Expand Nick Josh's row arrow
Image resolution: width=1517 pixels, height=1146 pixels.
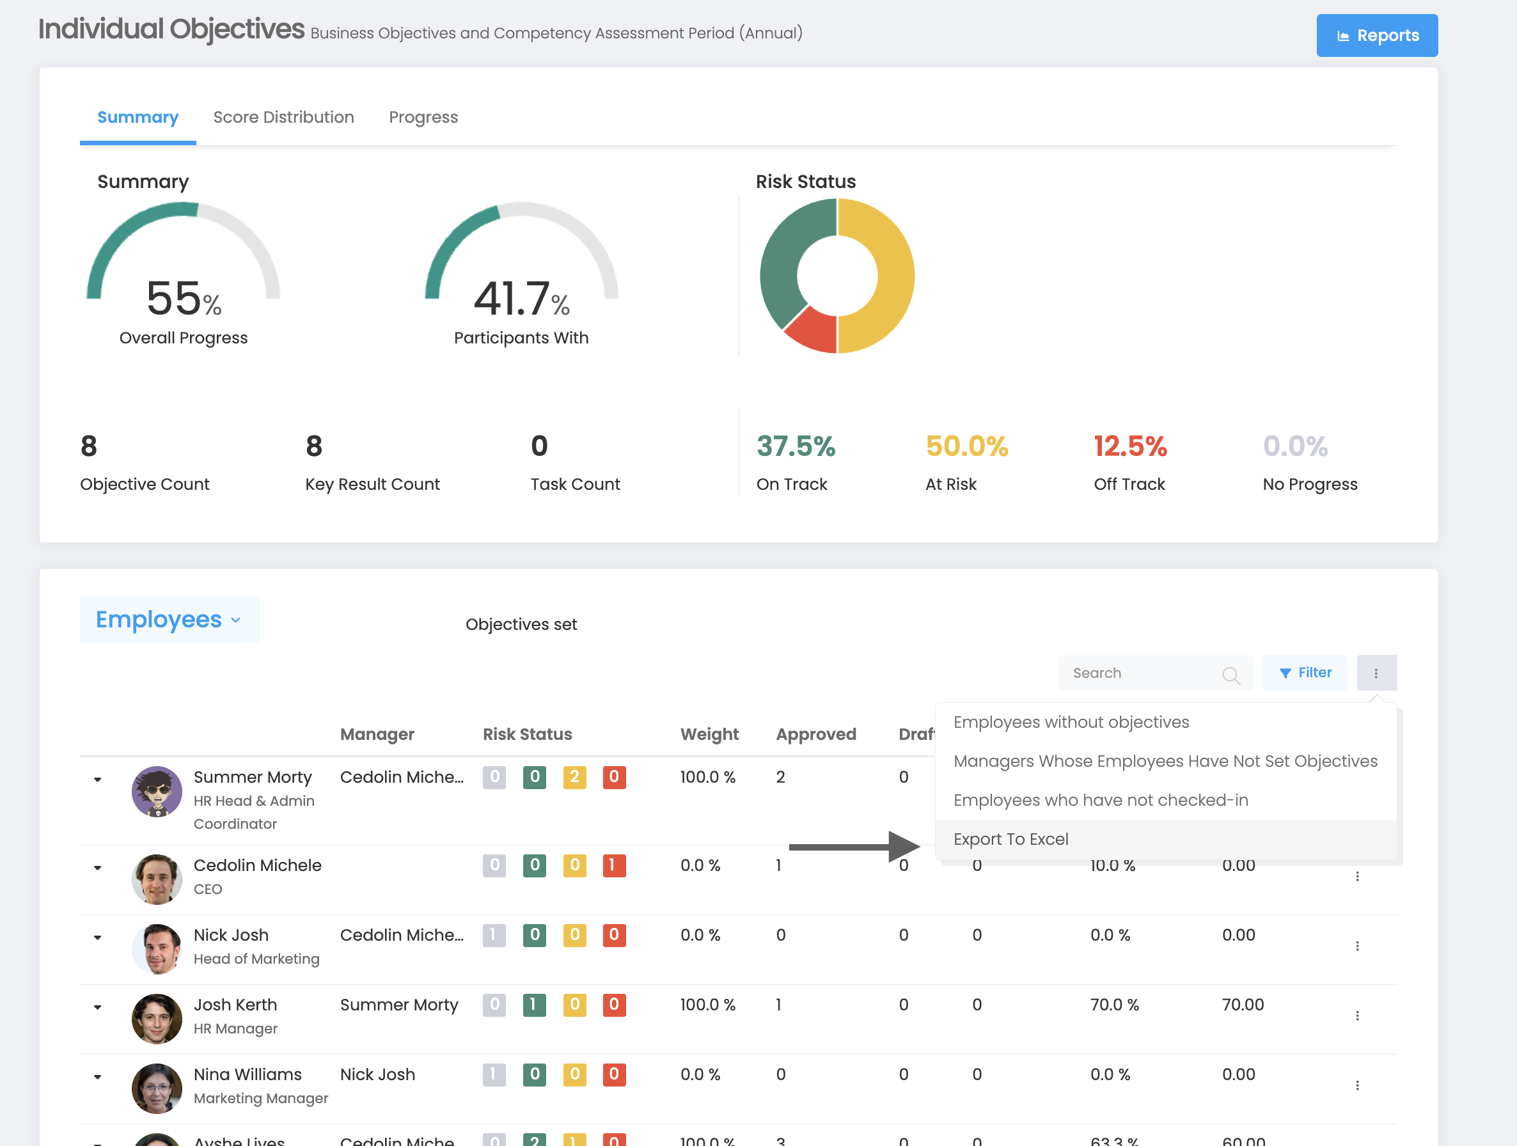point(97,937)
